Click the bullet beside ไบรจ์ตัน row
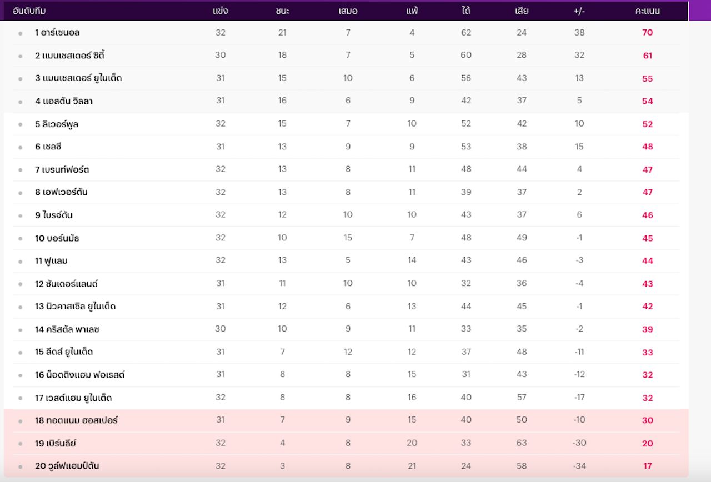The image size is (711, 482). [x=21, y=216]
